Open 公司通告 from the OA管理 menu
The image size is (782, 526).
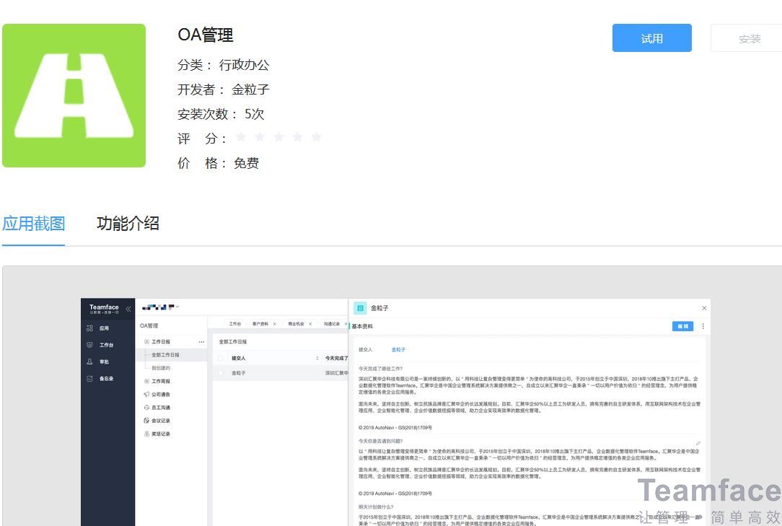click(x=159, y=395)
